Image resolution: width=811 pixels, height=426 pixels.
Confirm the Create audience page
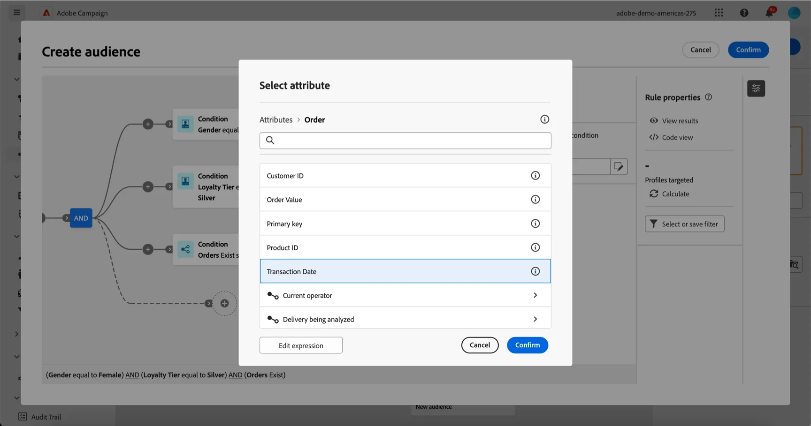748,50
